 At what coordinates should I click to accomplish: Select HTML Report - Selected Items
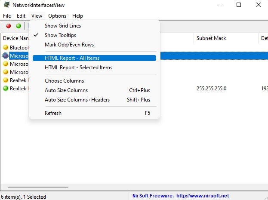78,68
